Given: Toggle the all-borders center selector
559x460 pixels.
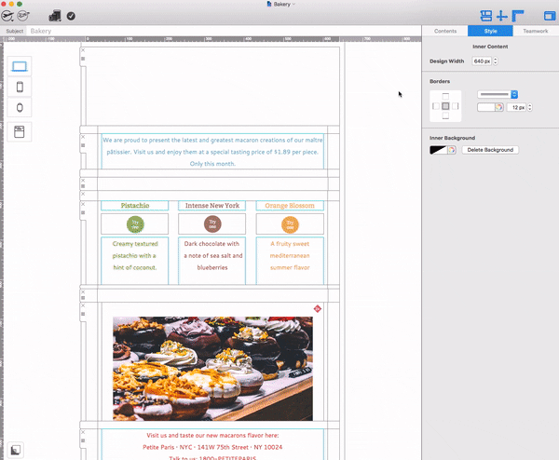Looking at the screenshot, I should [445, 106].
